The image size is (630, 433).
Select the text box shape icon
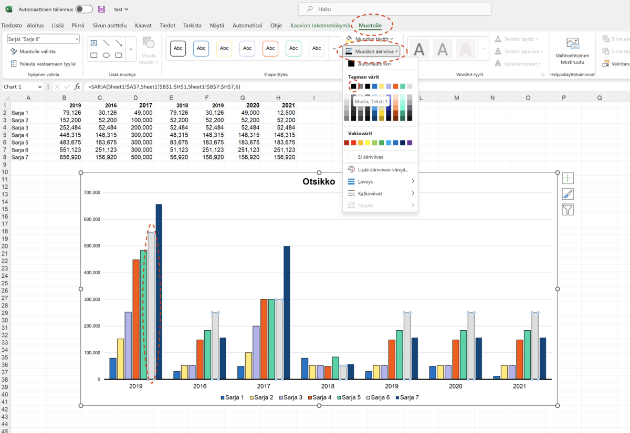pos(94,43)
